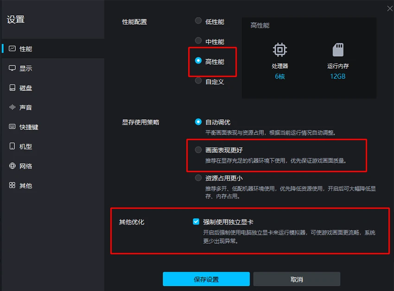Go to the 声音 tab
Screen dimensions: 394x291
53,107
